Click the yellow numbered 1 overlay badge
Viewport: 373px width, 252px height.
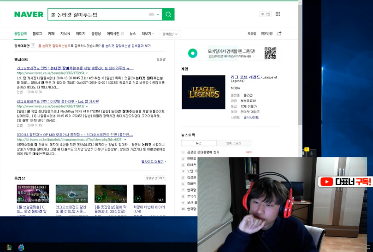pyautogui.click(x=307, y=149)
